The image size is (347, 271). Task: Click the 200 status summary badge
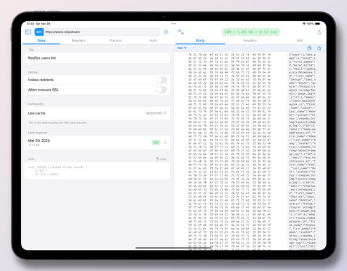(x=251, y=32)
